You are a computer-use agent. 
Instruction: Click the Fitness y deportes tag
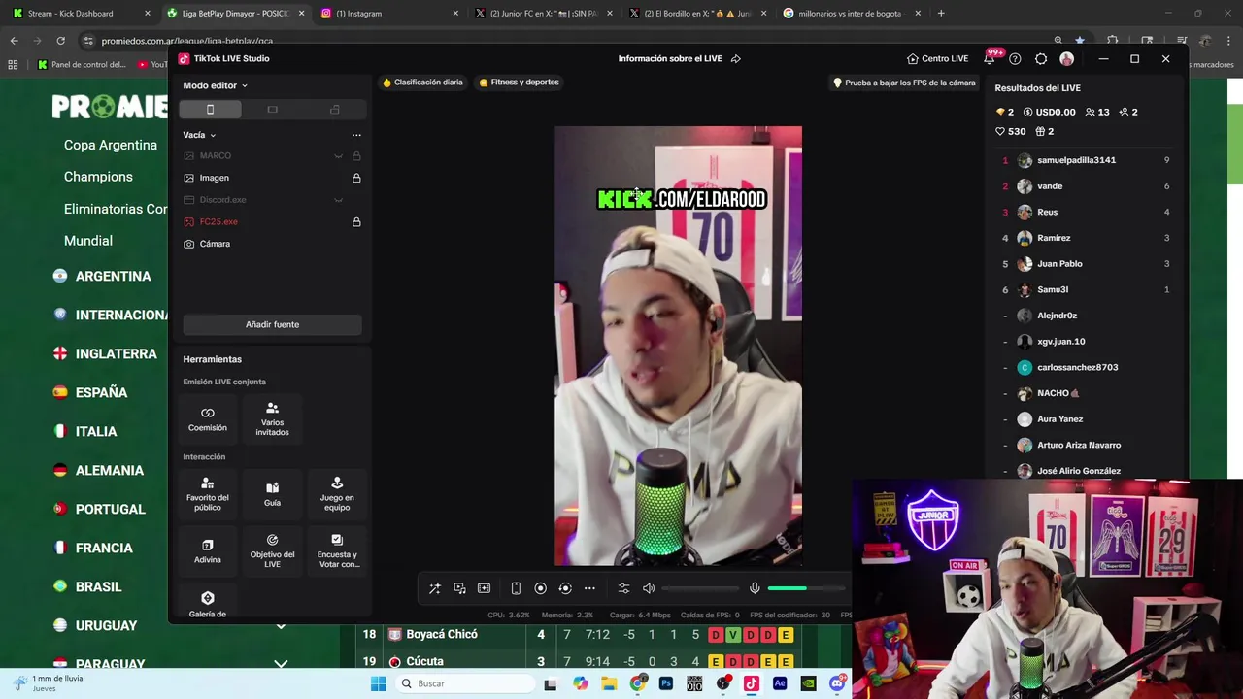(520, 83)
